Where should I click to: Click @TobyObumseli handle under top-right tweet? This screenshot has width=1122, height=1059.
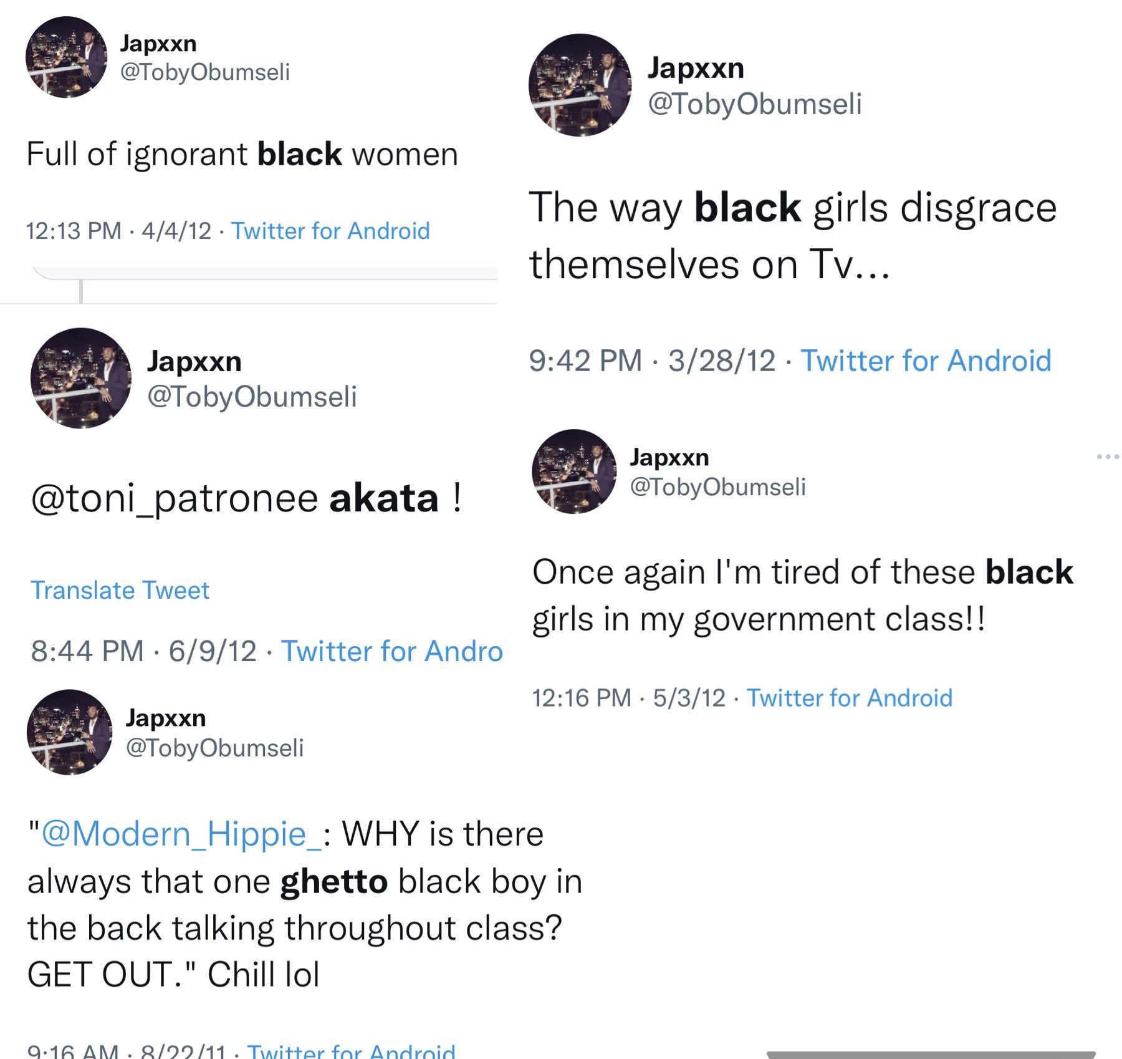[x=755, y=104]
